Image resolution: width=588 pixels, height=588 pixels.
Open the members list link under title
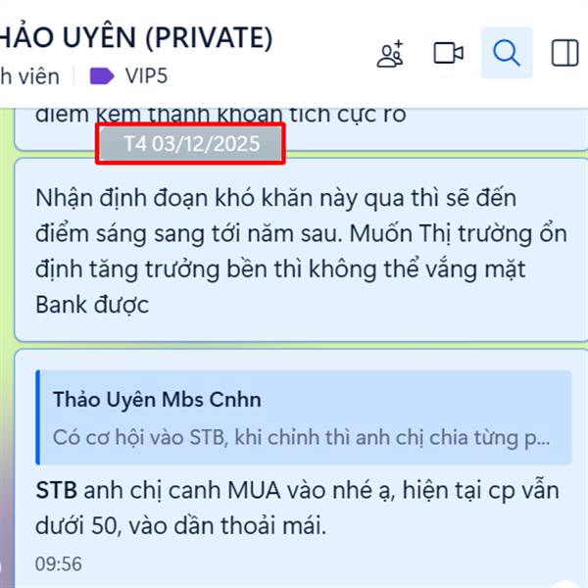point(29,76)
